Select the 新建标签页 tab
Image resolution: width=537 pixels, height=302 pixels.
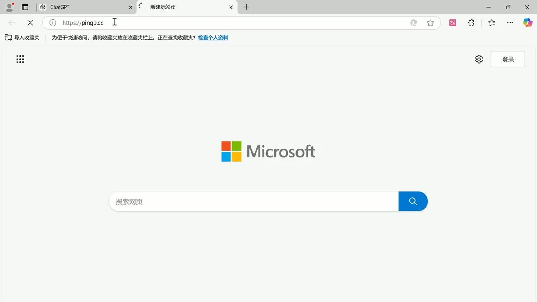[x=183, y=7]
